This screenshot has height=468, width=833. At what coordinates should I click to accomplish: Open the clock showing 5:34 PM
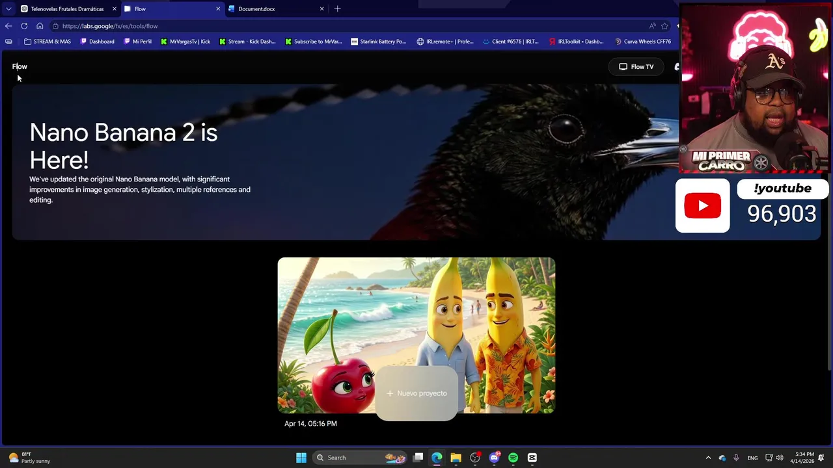801,458
